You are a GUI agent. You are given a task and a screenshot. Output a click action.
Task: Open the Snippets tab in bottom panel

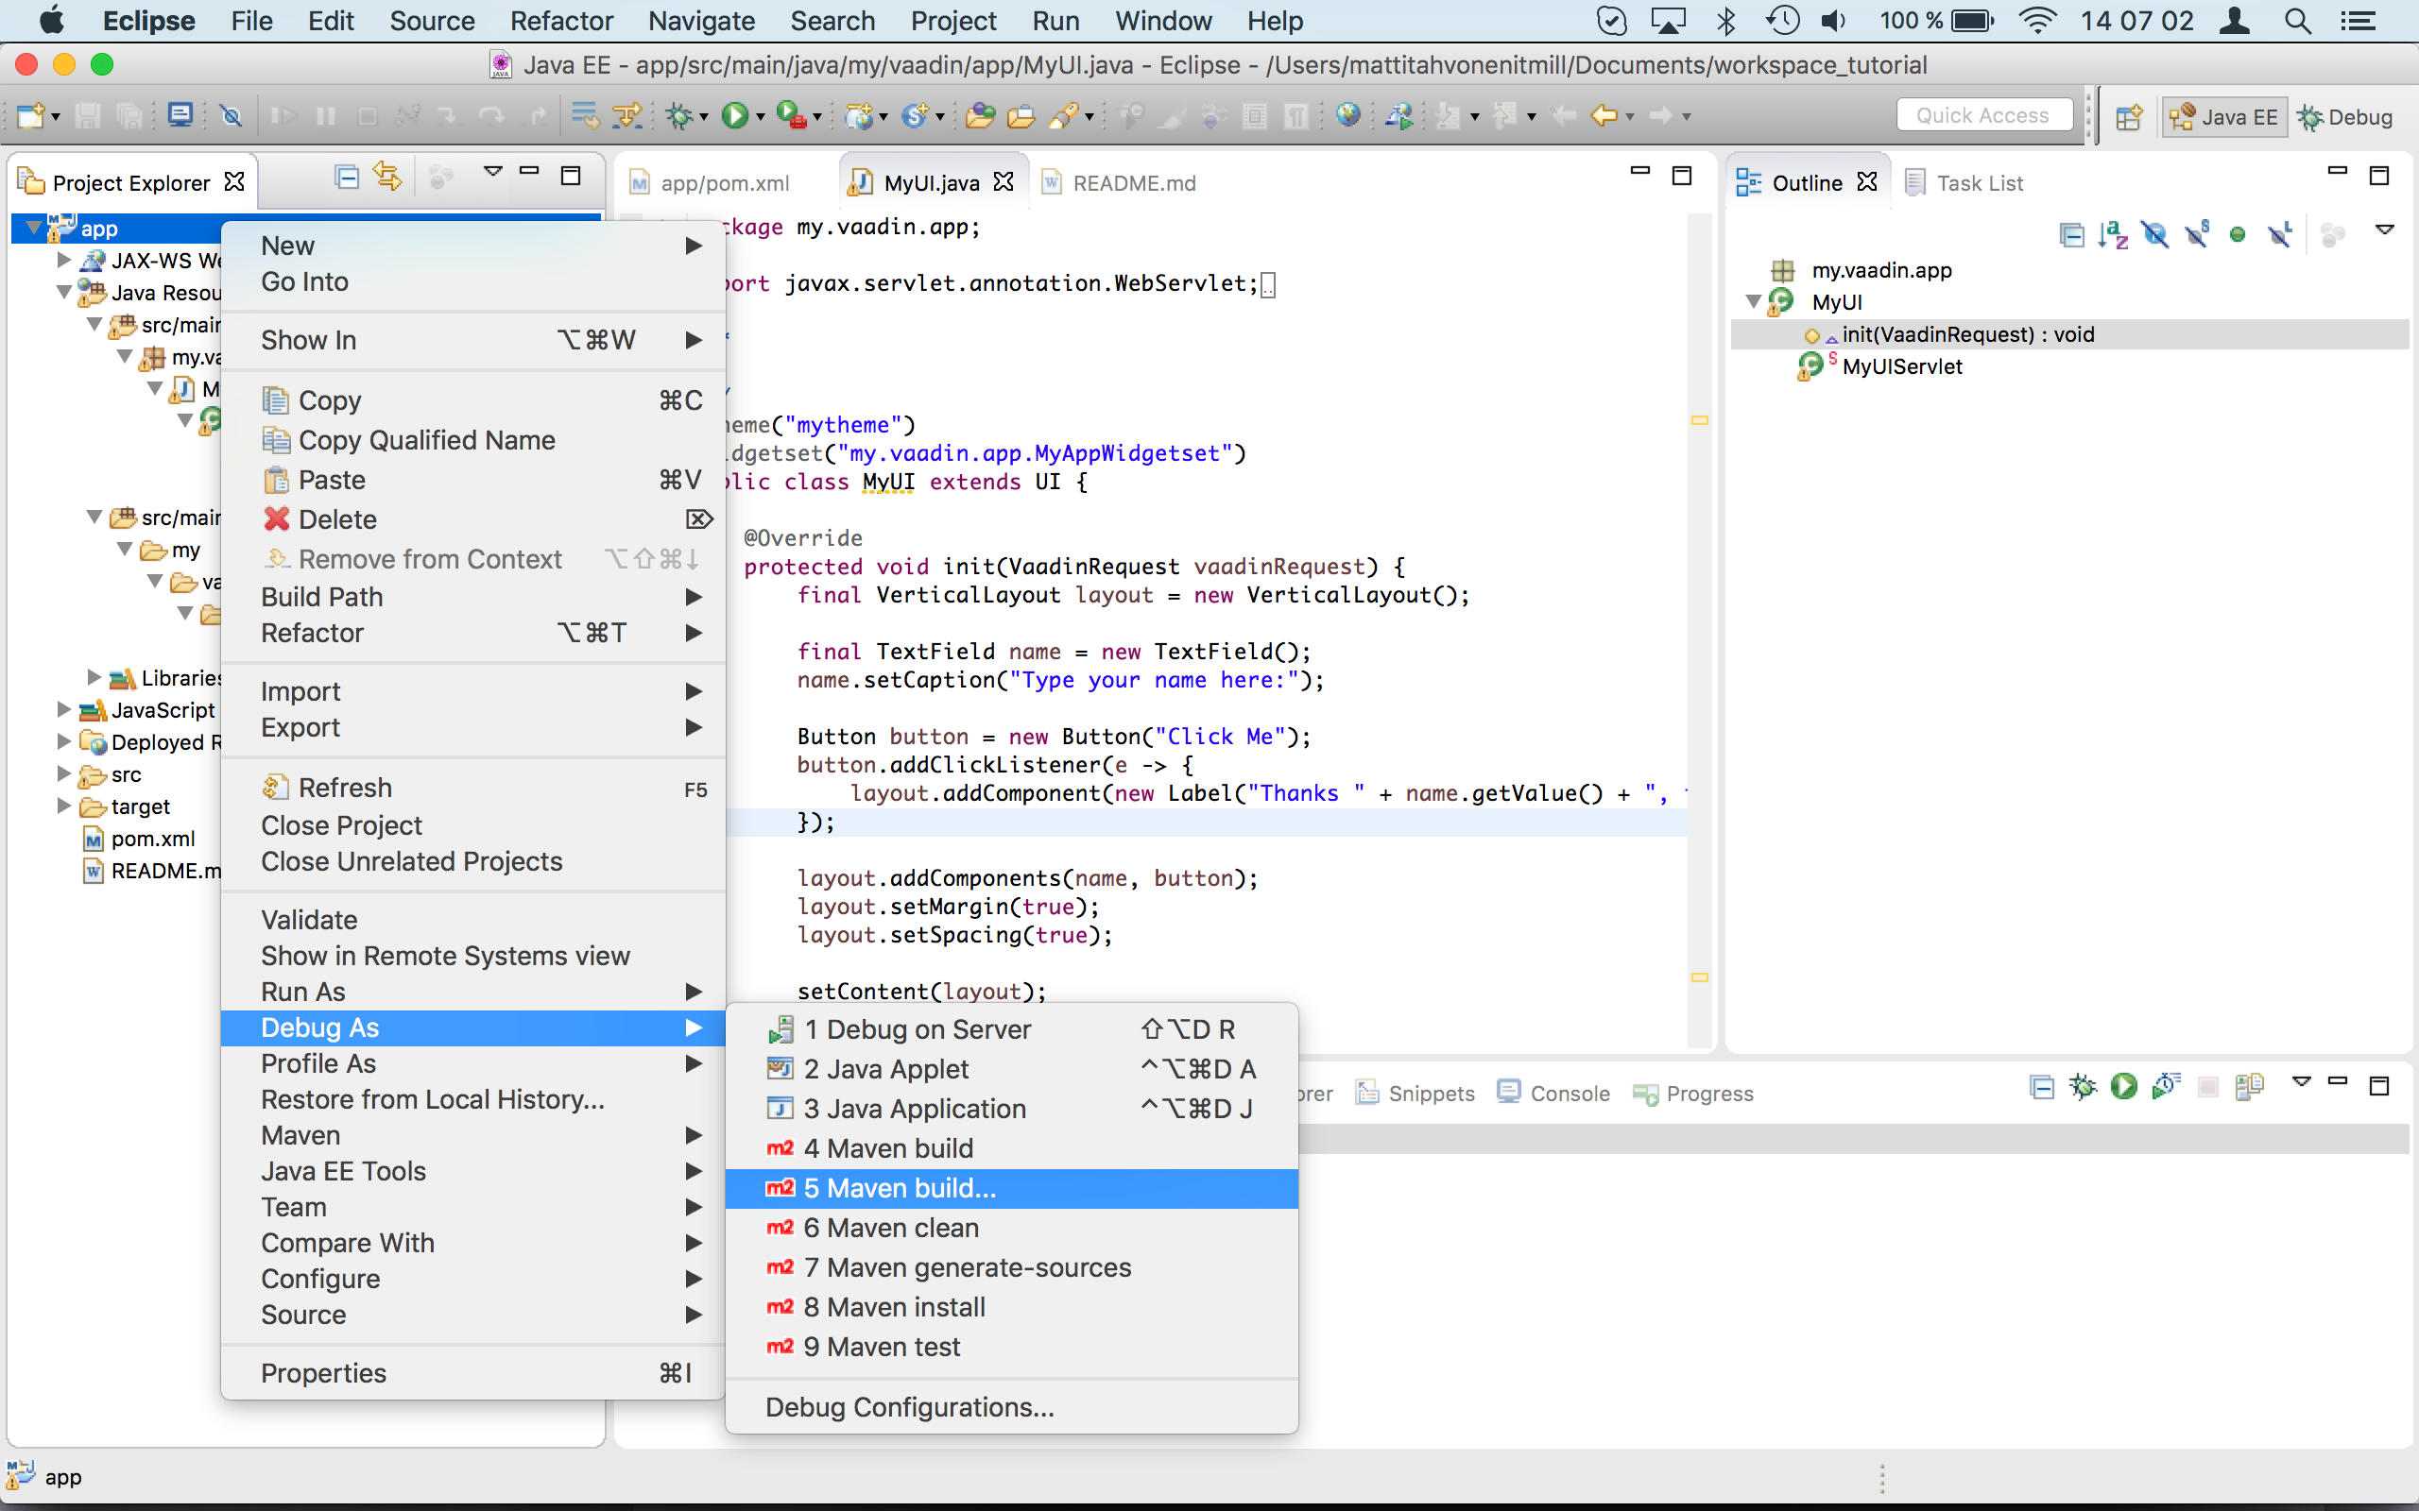click(x=1415, y=1094)
